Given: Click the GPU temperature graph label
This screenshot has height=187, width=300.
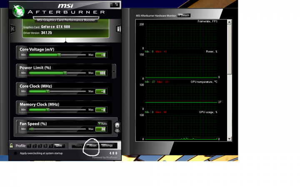Looking at the screenshot, I should pos(204,82).
